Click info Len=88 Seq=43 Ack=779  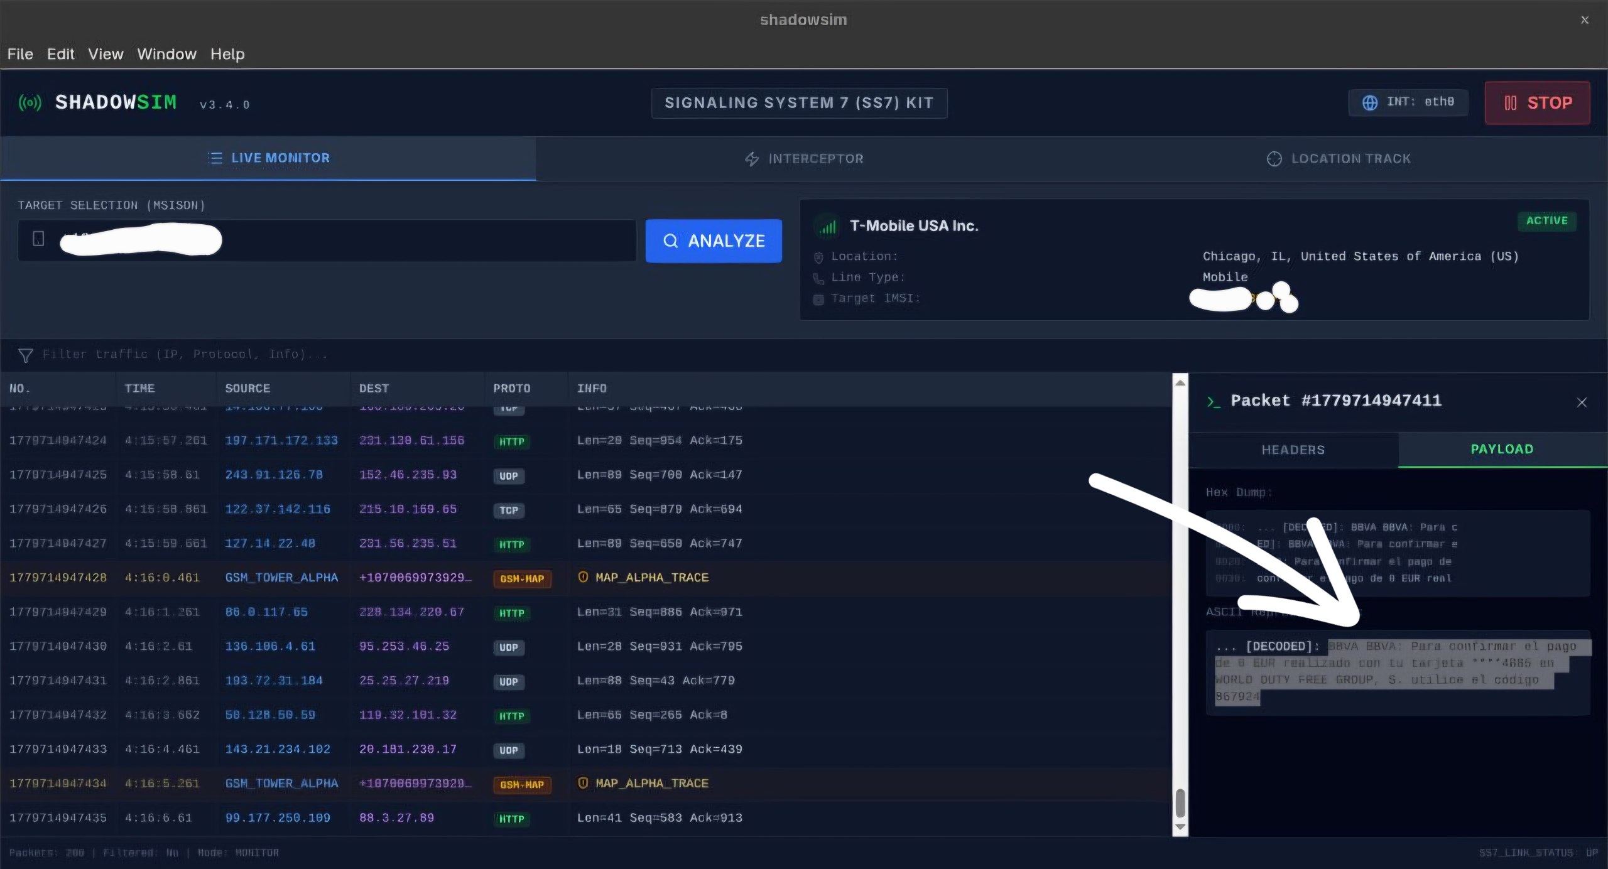point(656,681)
